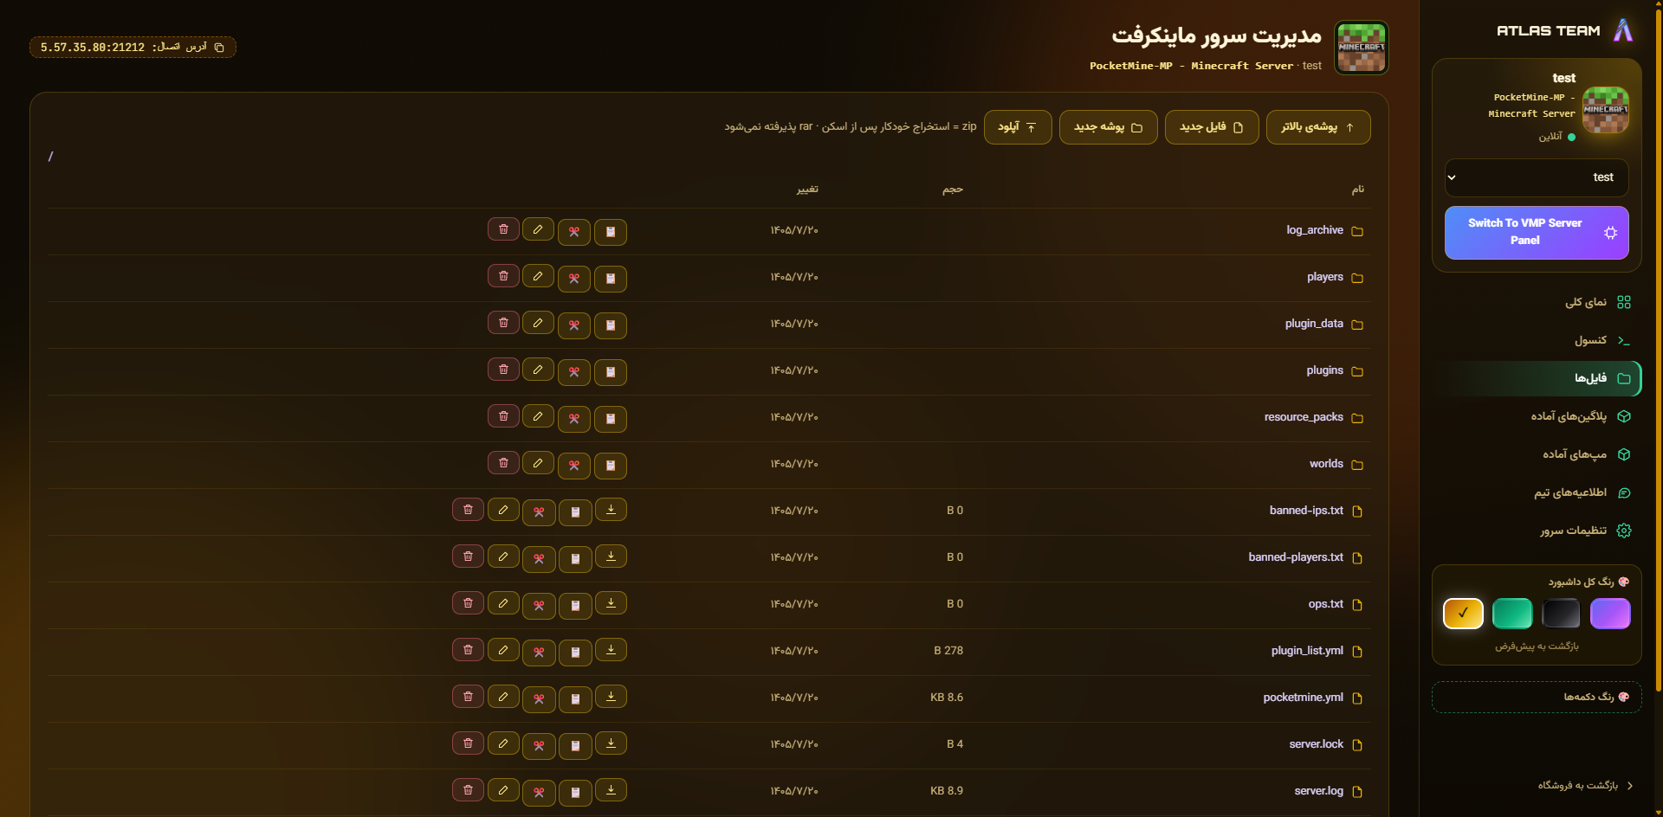This screenshot has width=1663, height=817.
Task: Create a new file (فایل جدید) button
Action: (x=1212, y=127)
